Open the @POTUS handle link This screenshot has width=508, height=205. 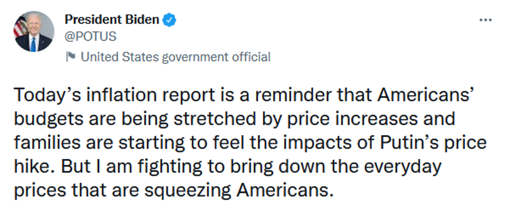pyautogui.click(x=91, y=36)
